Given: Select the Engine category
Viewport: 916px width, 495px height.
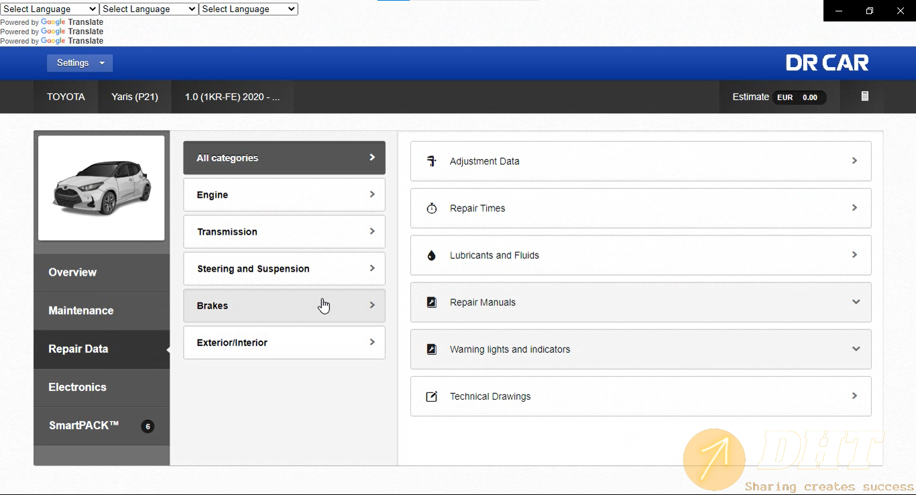Looking at the screenshot, I should pyautogui.click(x=284, y=195).
